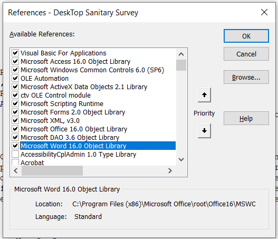This screenshot has height=239, width=278.
Task: Click the Help button
Action: [x=246, y=118]
